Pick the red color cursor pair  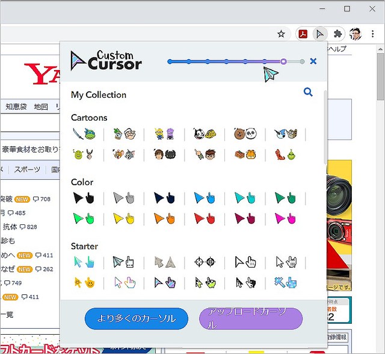coord(205,218)
